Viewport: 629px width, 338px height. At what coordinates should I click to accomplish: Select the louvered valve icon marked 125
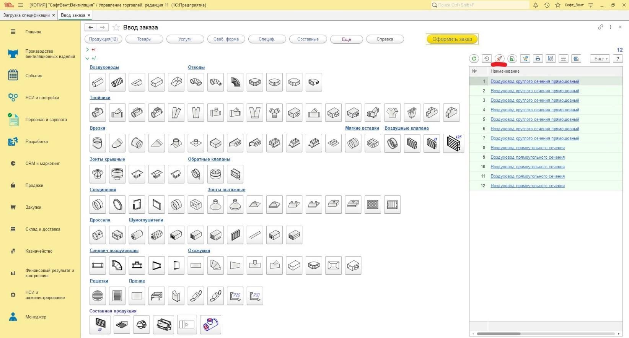[x=453, y=143]
